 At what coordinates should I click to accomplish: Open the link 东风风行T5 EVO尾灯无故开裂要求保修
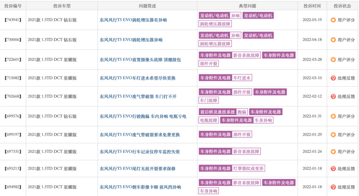[x=137, y=168]
